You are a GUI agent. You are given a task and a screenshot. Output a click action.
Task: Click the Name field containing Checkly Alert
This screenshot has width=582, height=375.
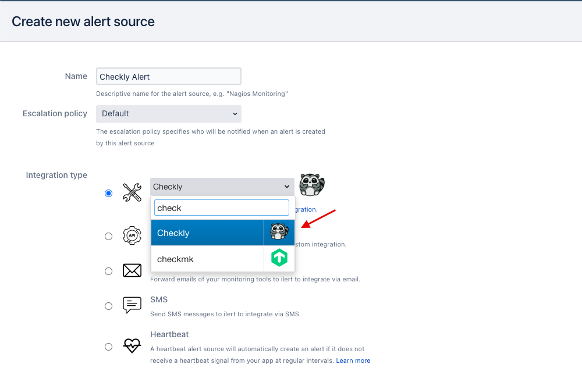[168, 76]
